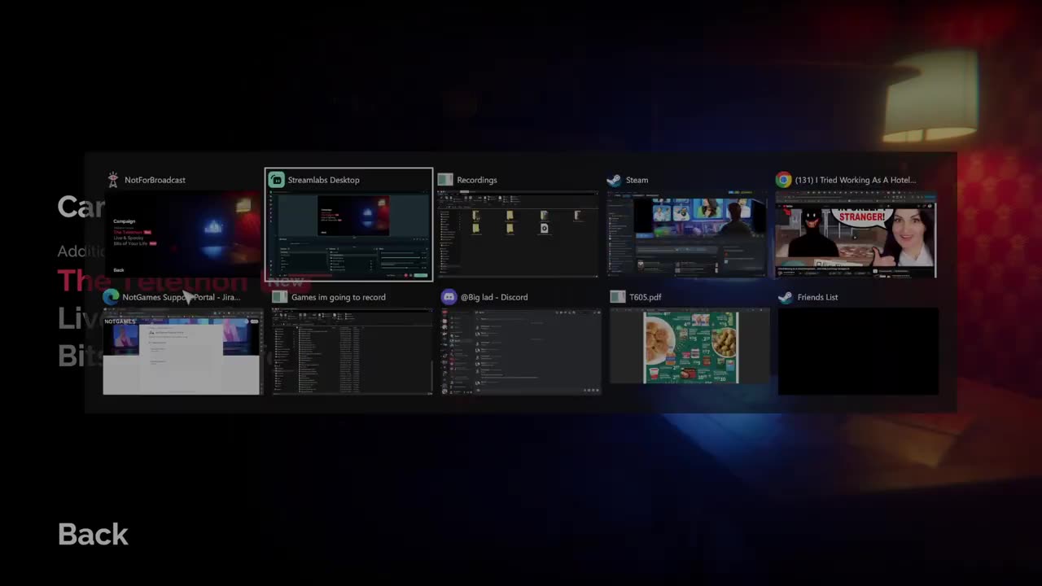This screenshot has width=1042, height=586.
Task: Open the 'Games im going to record' window thumbnail
Action: tap(352, 352)
